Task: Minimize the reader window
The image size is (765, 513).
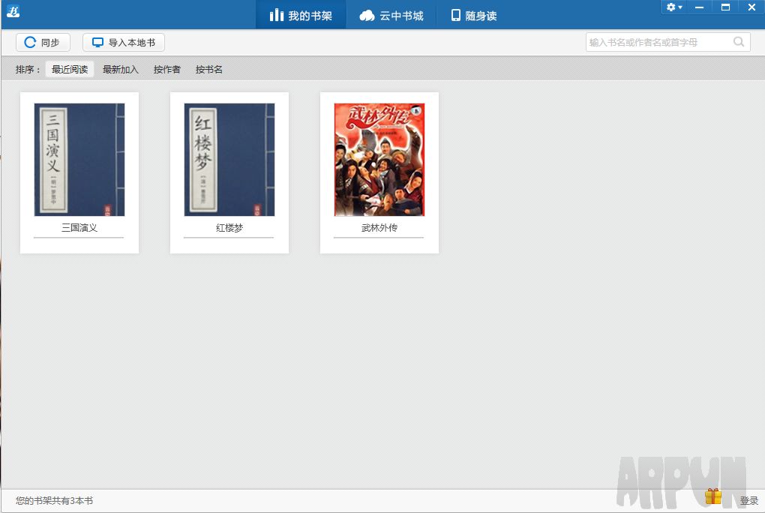Action: (700, 7)
